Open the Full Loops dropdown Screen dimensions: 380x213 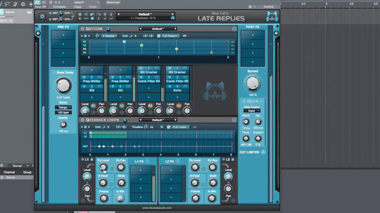(x=181, y=127)
